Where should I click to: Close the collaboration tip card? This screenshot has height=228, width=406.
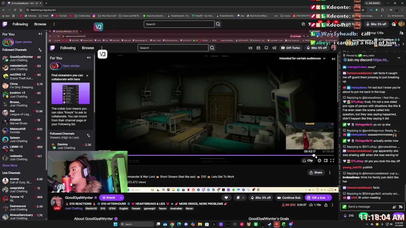click(x=87, y=76)
